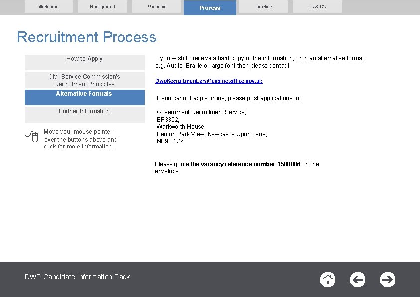Advance with the right arrow icon
The image size is (420, 297).
click(387, 280)
